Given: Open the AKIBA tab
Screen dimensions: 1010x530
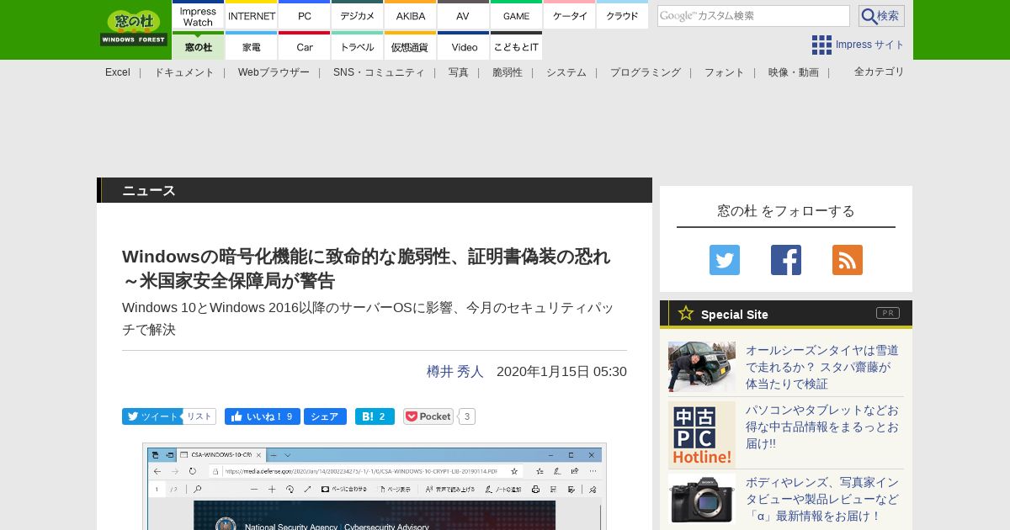Looking at the screenshot, I should pos(411,16).
